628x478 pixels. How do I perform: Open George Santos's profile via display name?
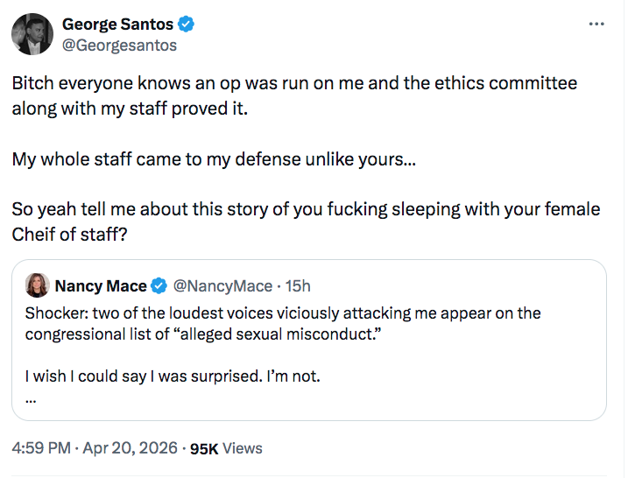click(x=116, y=25)
